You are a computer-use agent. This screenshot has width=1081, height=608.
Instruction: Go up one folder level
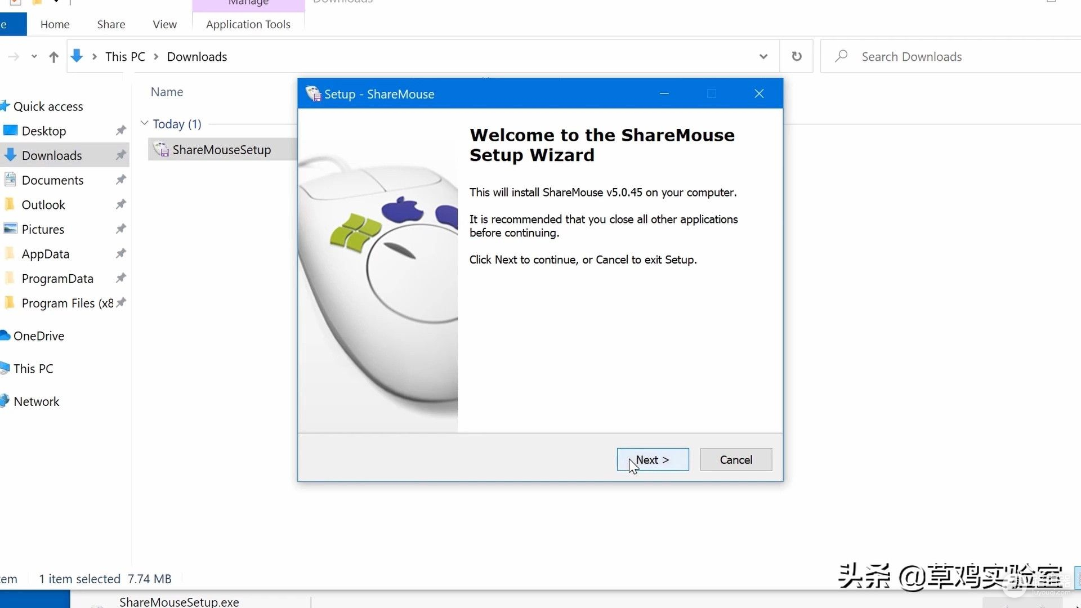[53, 56]
